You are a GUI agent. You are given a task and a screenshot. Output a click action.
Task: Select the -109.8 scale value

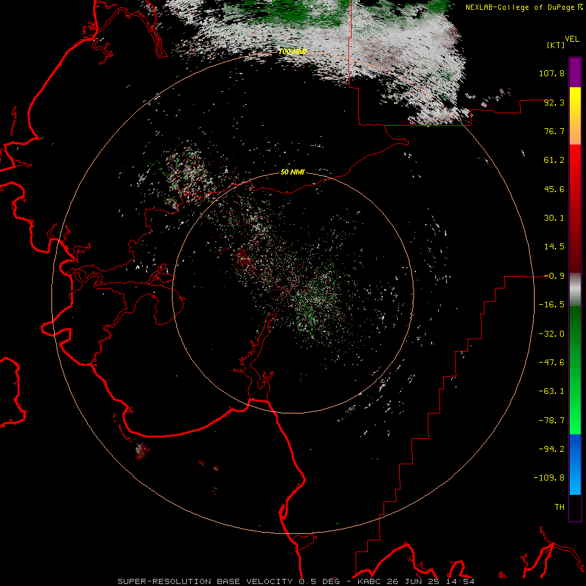click(x=549, y=478)
